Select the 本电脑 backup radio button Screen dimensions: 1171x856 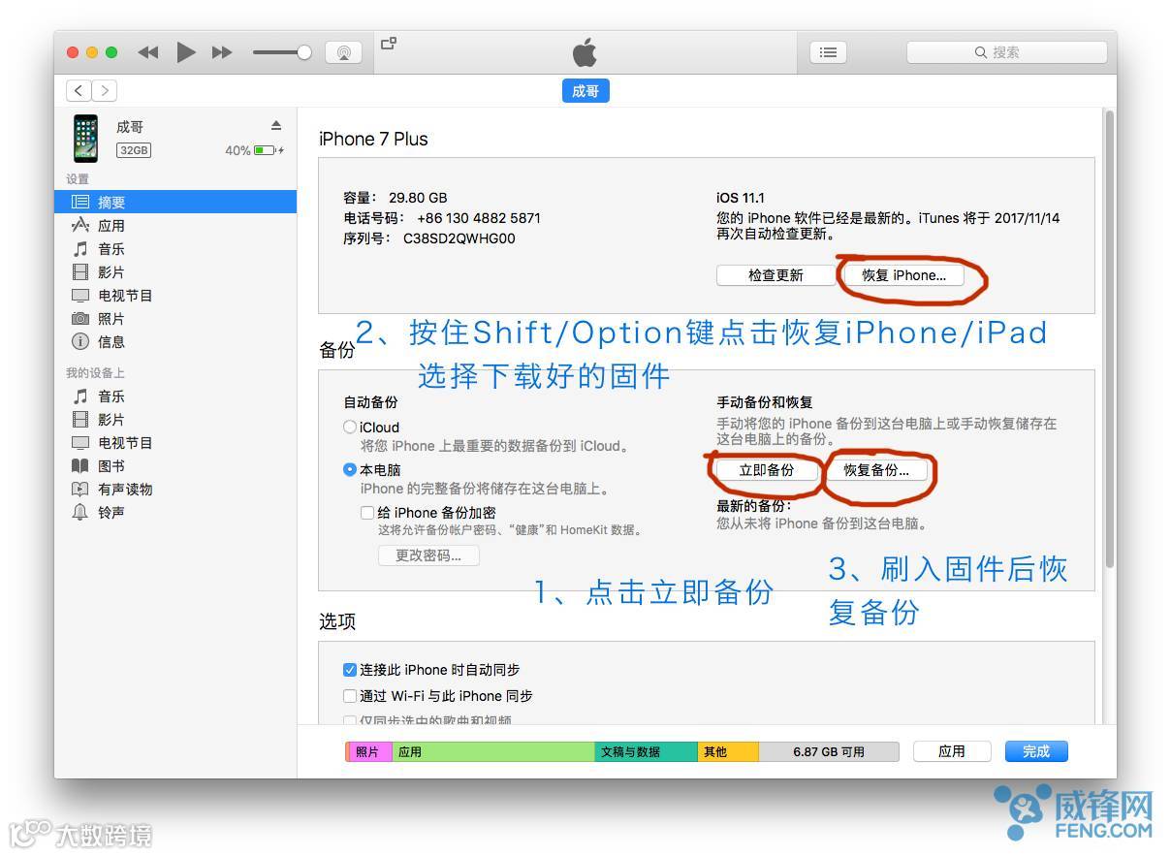click(350, 469)
